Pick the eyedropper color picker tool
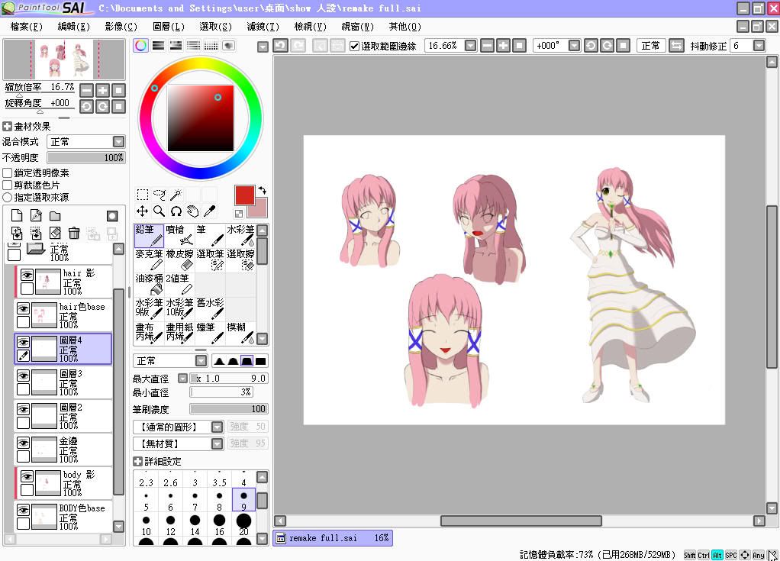 pos(209,211)
